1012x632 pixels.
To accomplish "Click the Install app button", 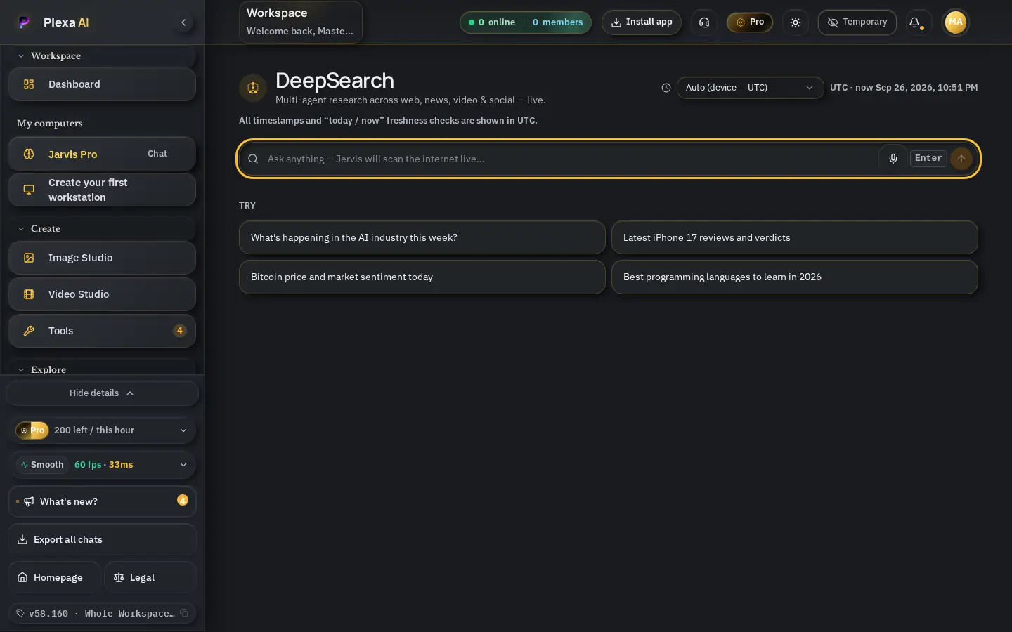I will (x=642, y=22).
